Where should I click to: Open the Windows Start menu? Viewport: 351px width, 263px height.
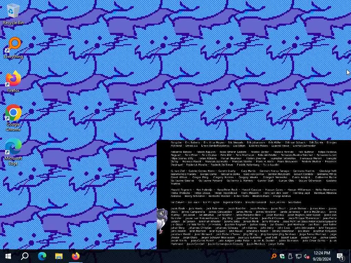coord(8,256)
